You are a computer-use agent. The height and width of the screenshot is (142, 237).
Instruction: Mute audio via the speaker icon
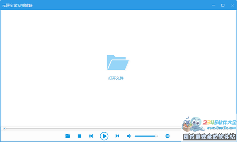point(129,136)
